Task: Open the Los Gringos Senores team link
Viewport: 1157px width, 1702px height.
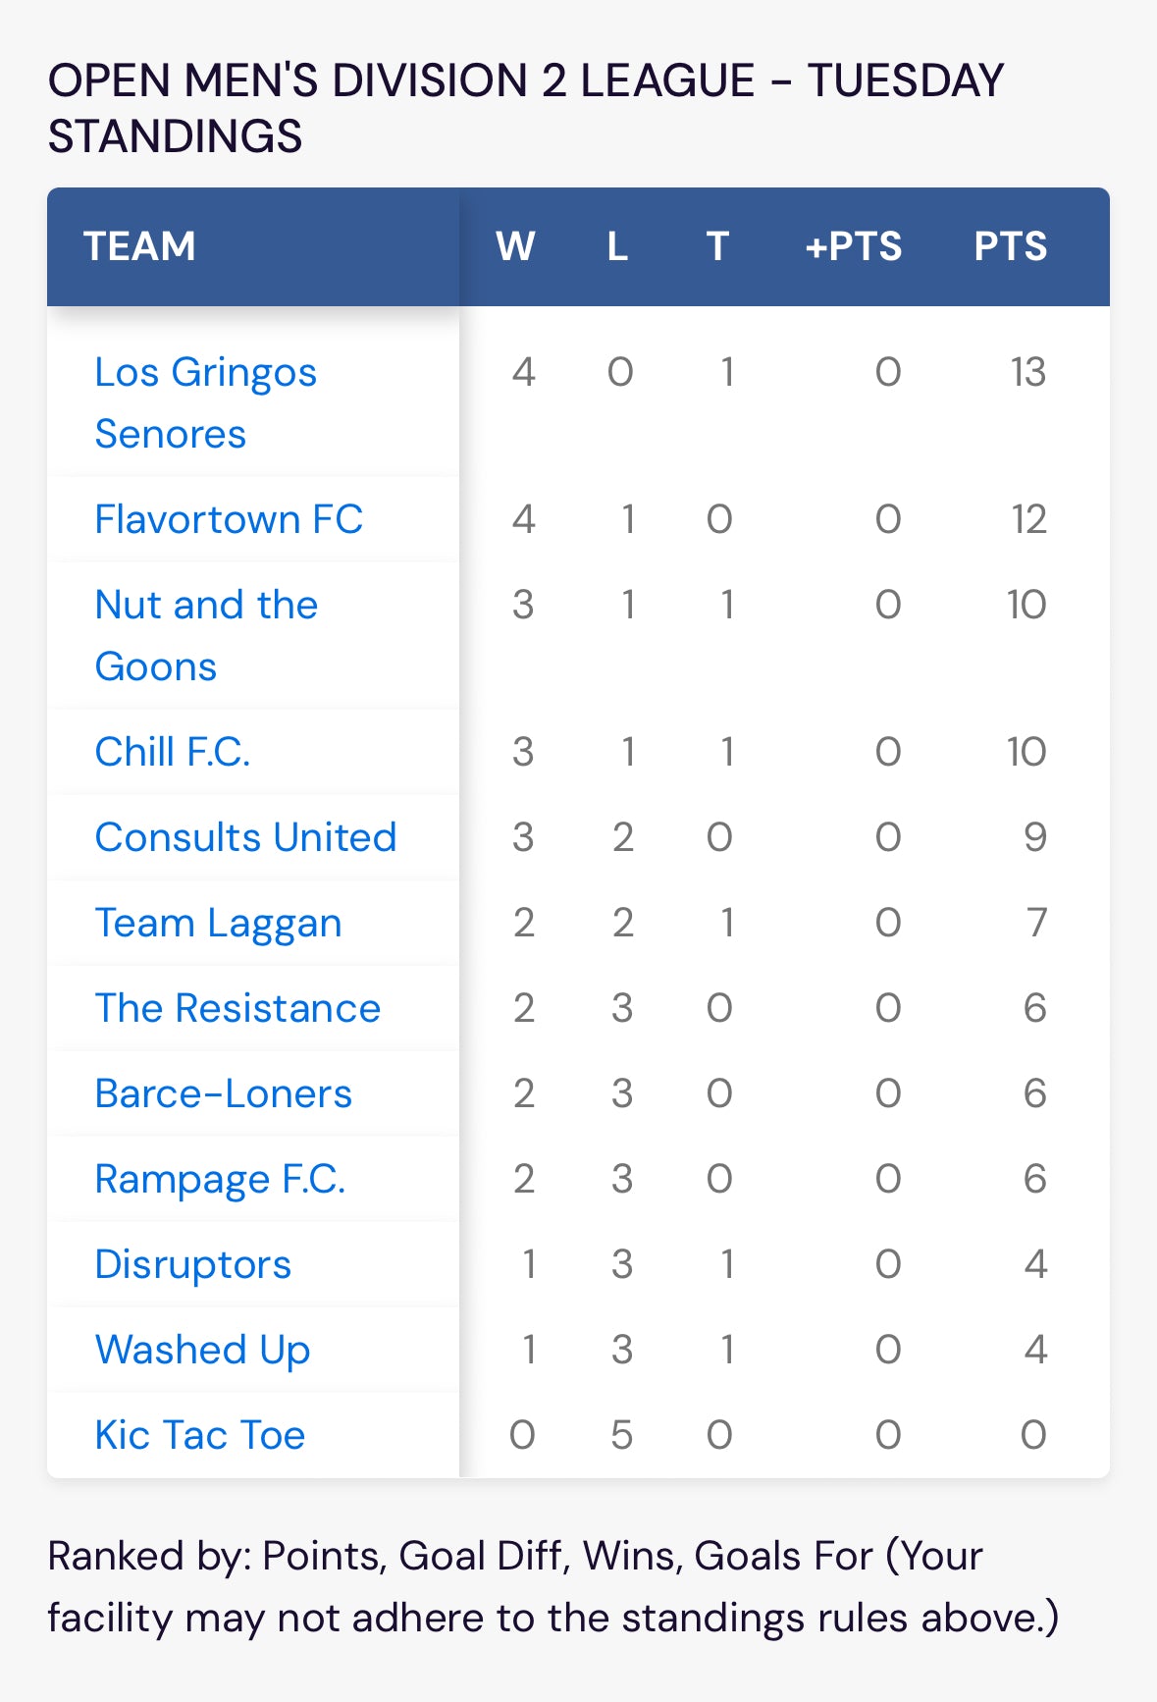Action: click(206, 402)
